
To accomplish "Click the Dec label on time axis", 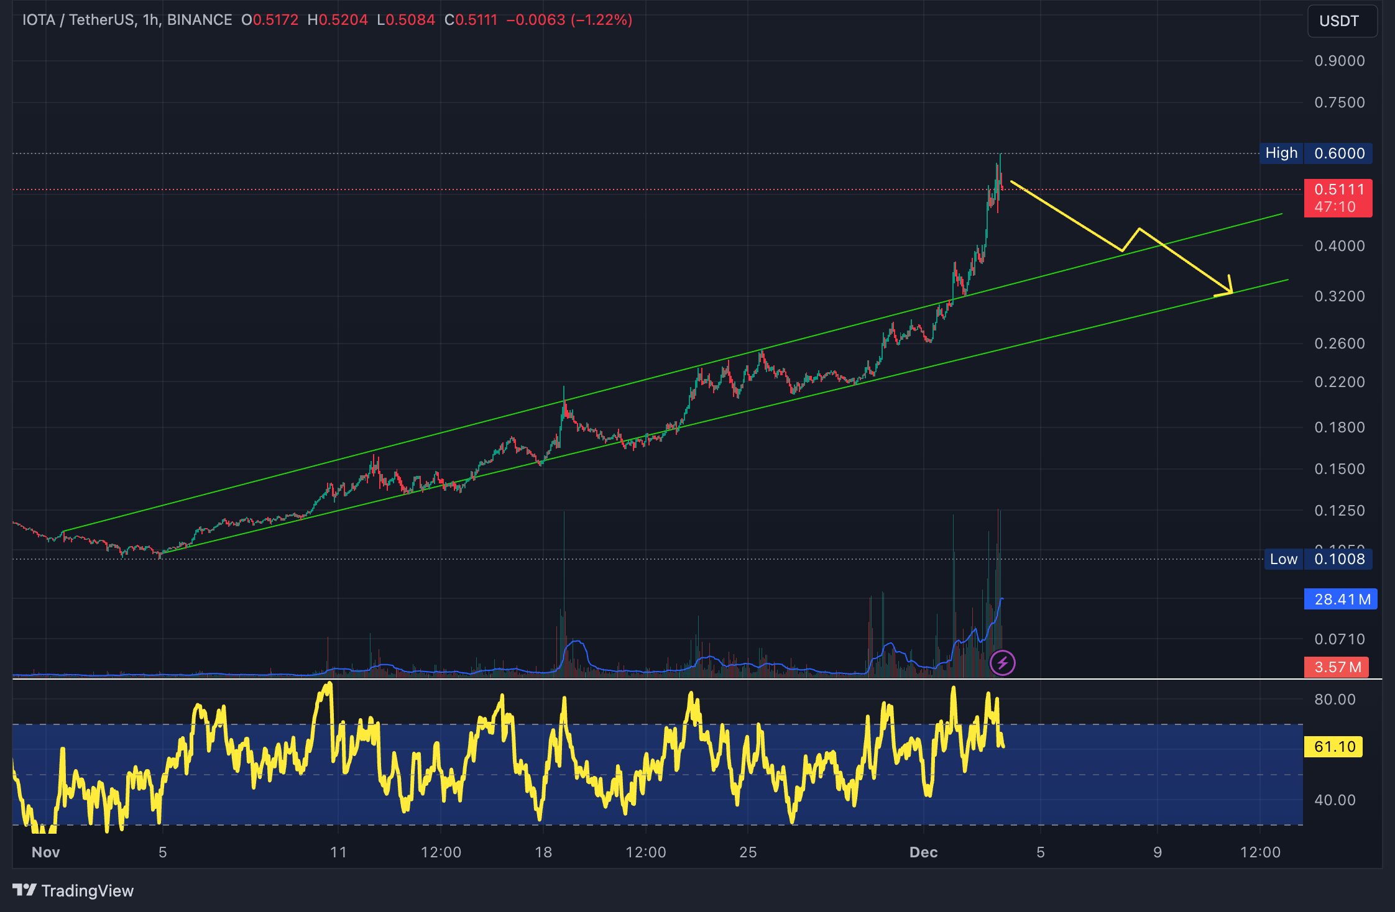I will click(923, 852).
